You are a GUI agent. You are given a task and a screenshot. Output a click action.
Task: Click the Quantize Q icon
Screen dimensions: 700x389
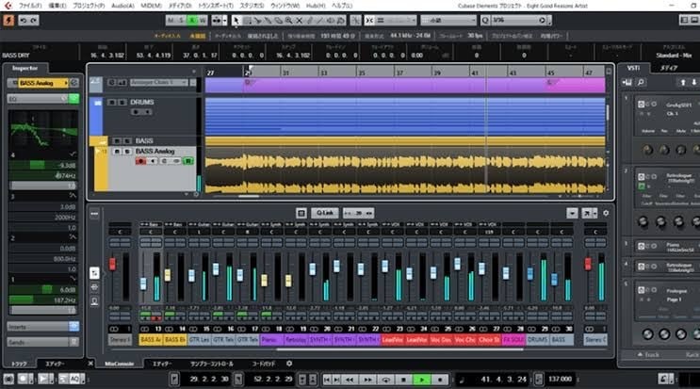coord(485,21)
